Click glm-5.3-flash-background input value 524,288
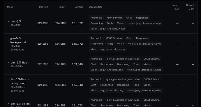 [x=60, y=85]
